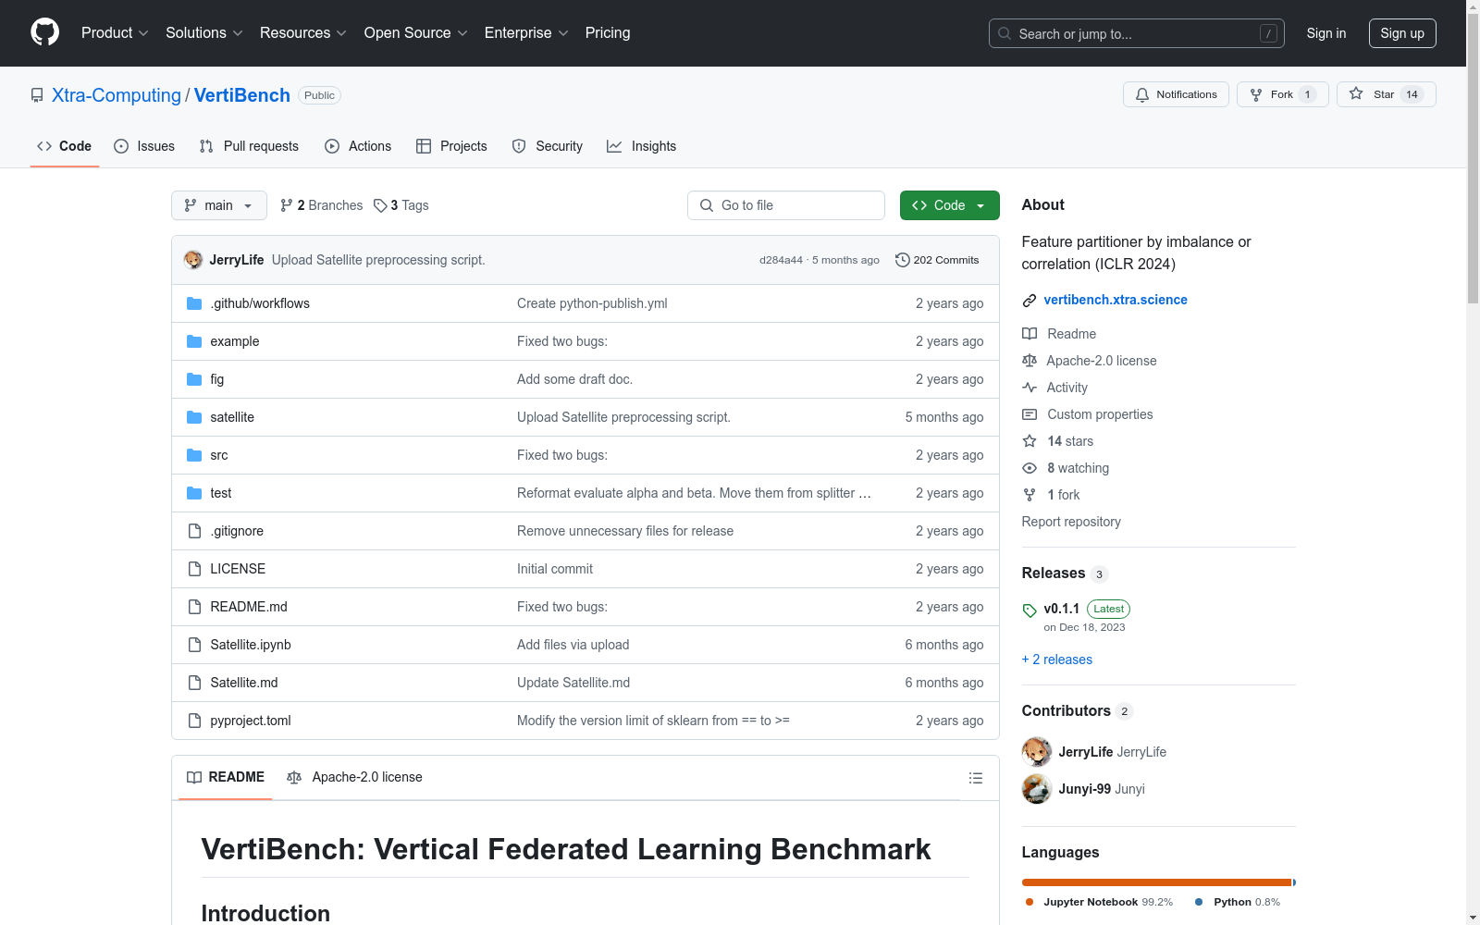1480x925 pixels.
Task: Open the Pricing link
Action: click(608, 32)
